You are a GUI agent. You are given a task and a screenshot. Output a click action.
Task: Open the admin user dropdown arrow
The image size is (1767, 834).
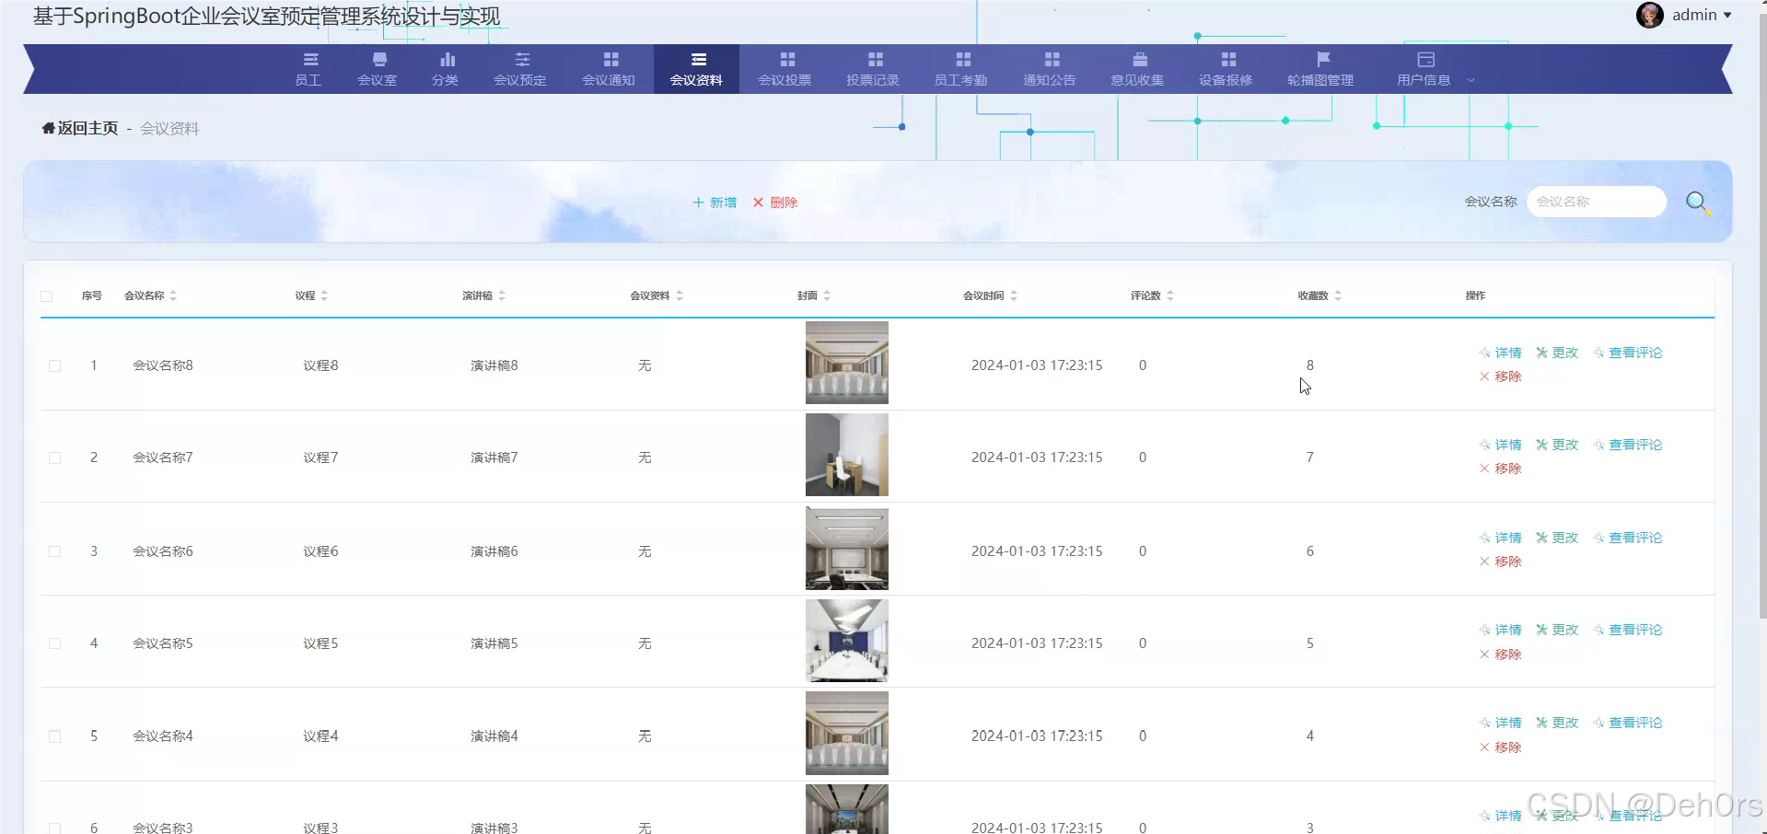click(1727, 15)
